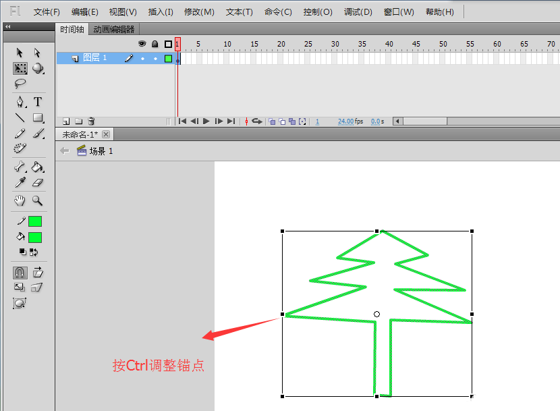This screenshot has width=560, height=411.
Task: Create a new layer
Action: point(66,121)
